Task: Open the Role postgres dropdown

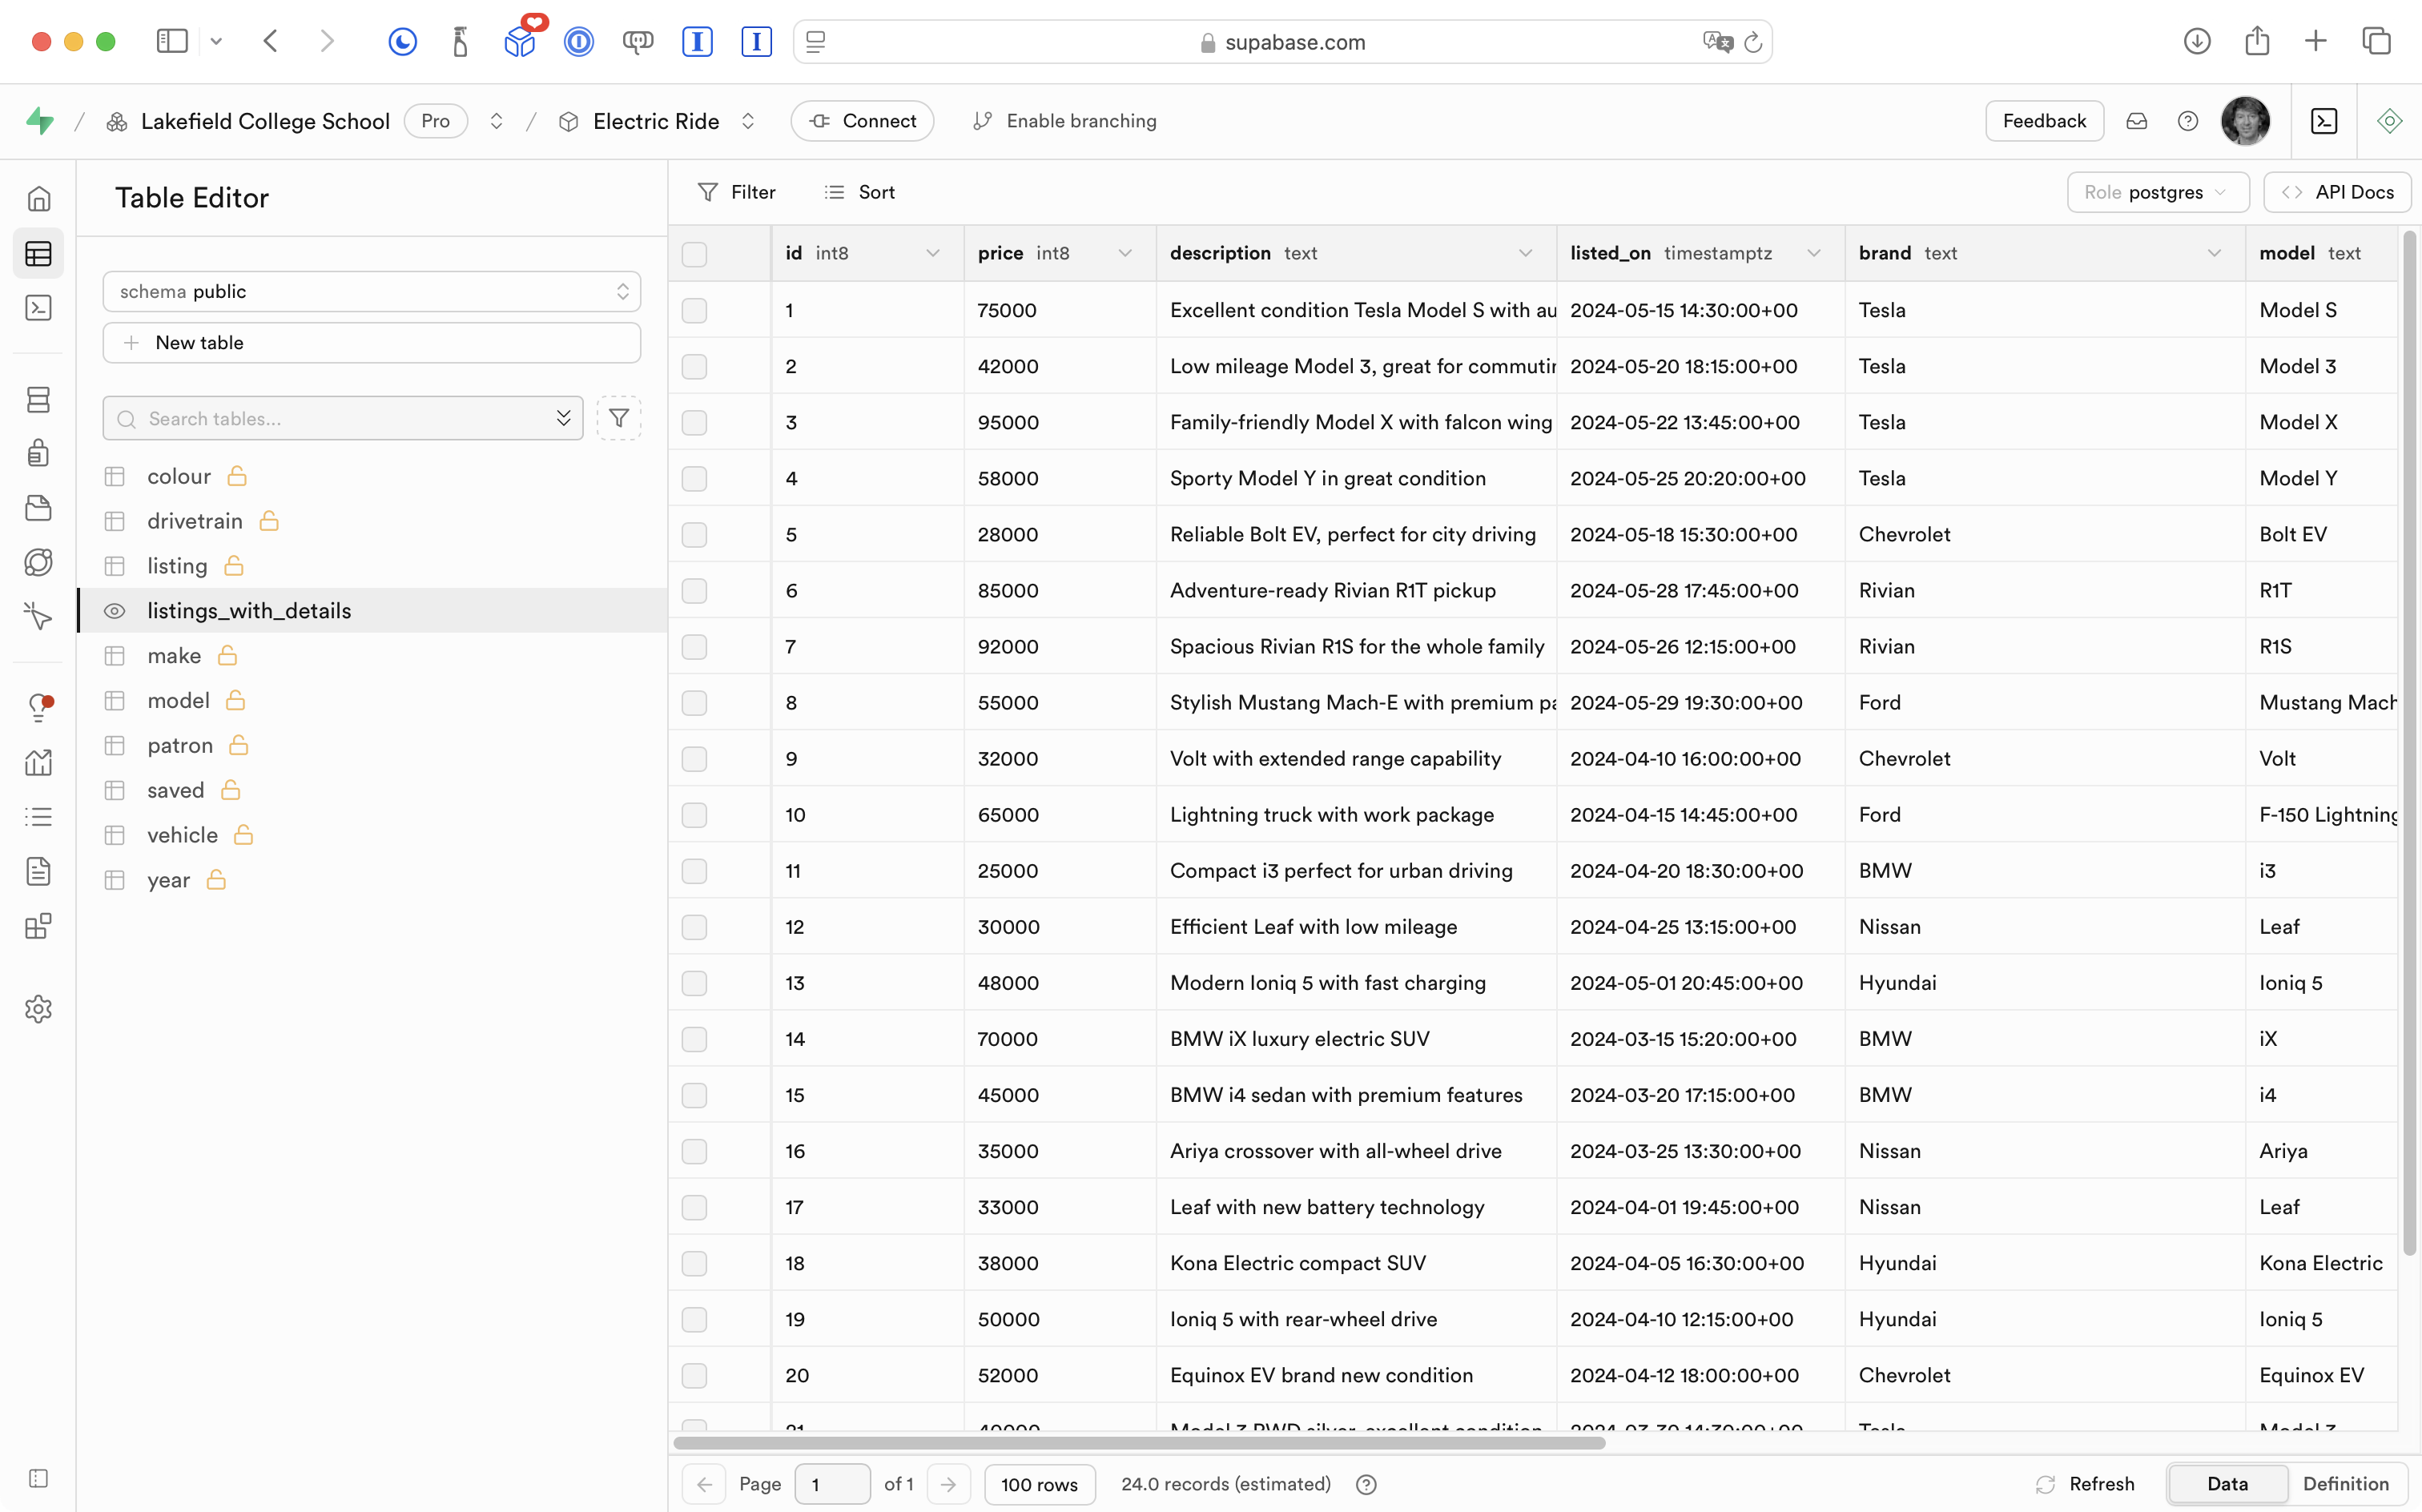Action: click(2157, 192)
